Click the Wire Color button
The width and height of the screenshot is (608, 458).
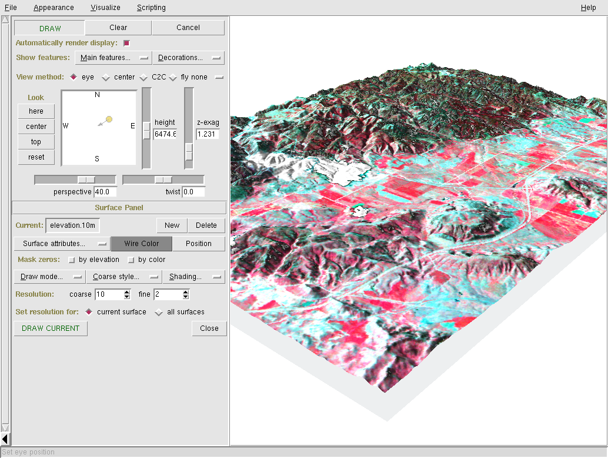tap(141, 244)
